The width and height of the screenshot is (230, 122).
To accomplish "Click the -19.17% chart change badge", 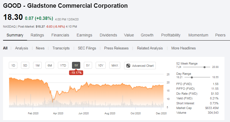I will pyautogui.click(x=76, y=73).
